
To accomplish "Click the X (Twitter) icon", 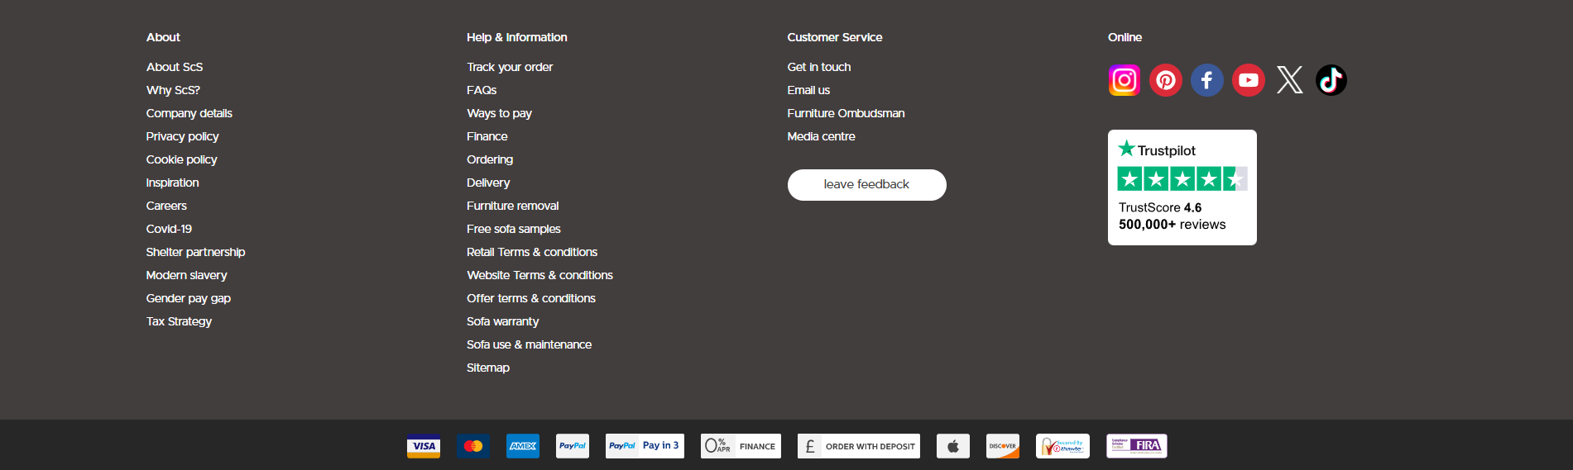I will tap(1289, 80).
